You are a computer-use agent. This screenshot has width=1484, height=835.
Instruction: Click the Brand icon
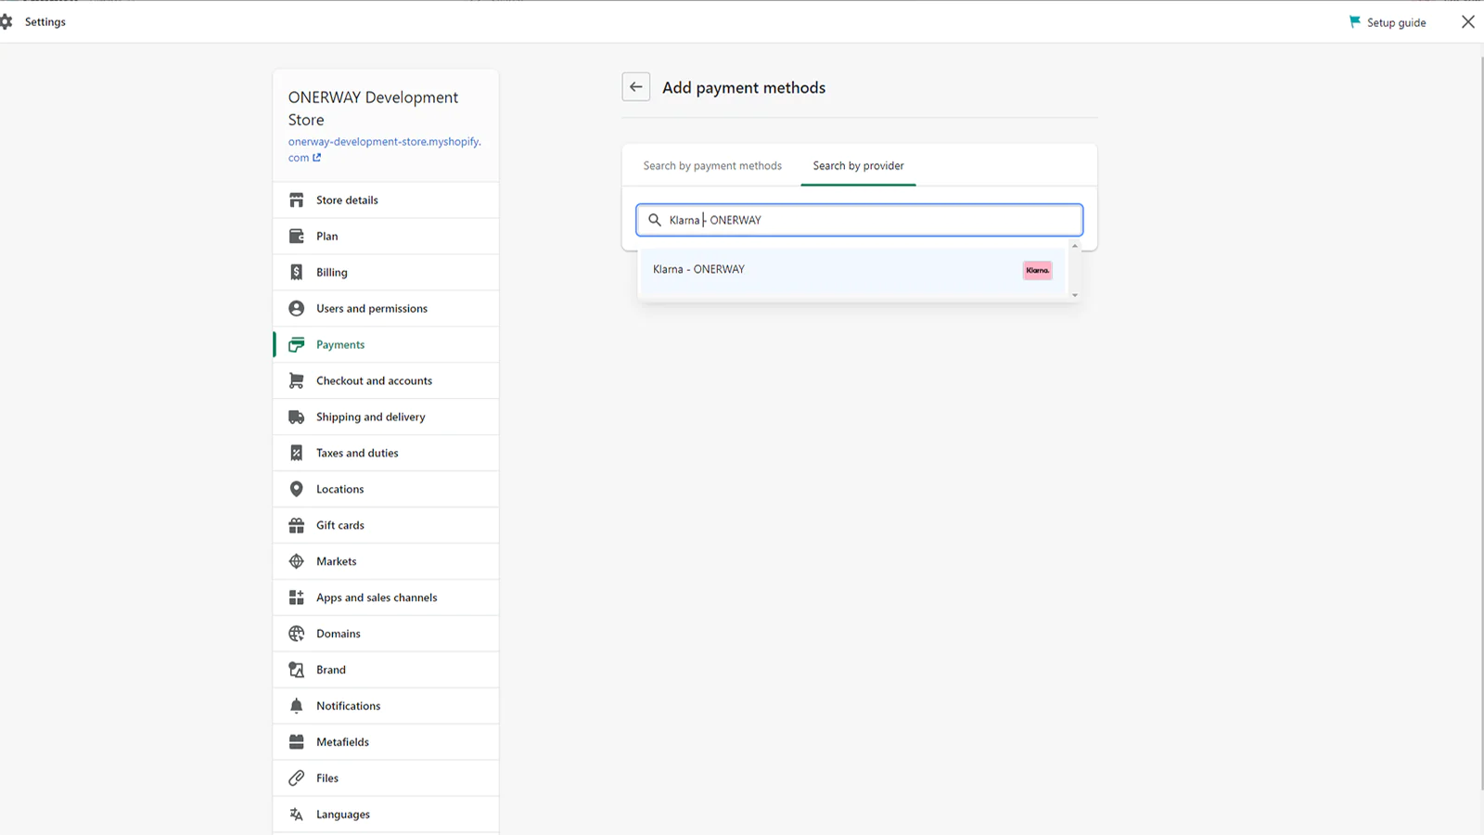click(x=297, y=671)
